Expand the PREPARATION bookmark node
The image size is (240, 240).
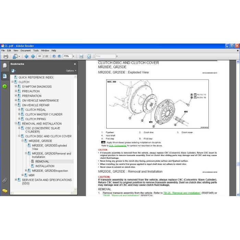(x=16, y=96)
